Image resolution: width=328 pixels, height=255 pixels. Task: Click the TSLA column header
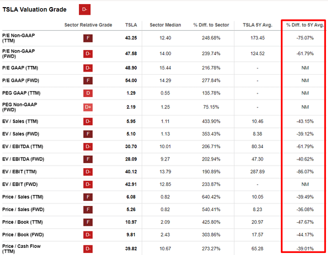point(131,25)
